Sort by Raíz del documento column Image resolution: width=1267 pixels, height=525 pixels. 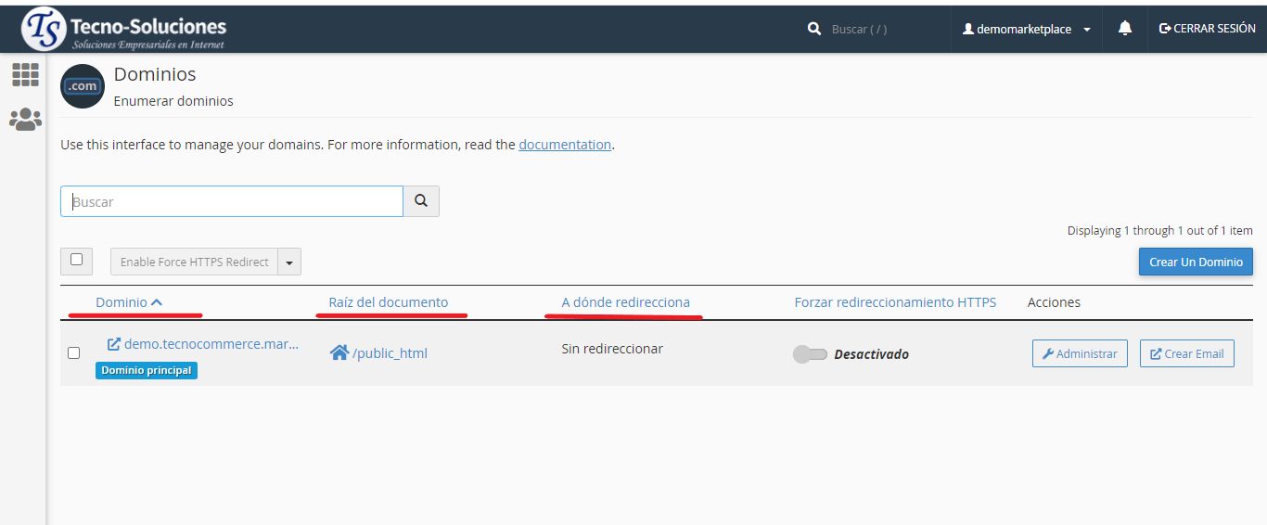388,302
